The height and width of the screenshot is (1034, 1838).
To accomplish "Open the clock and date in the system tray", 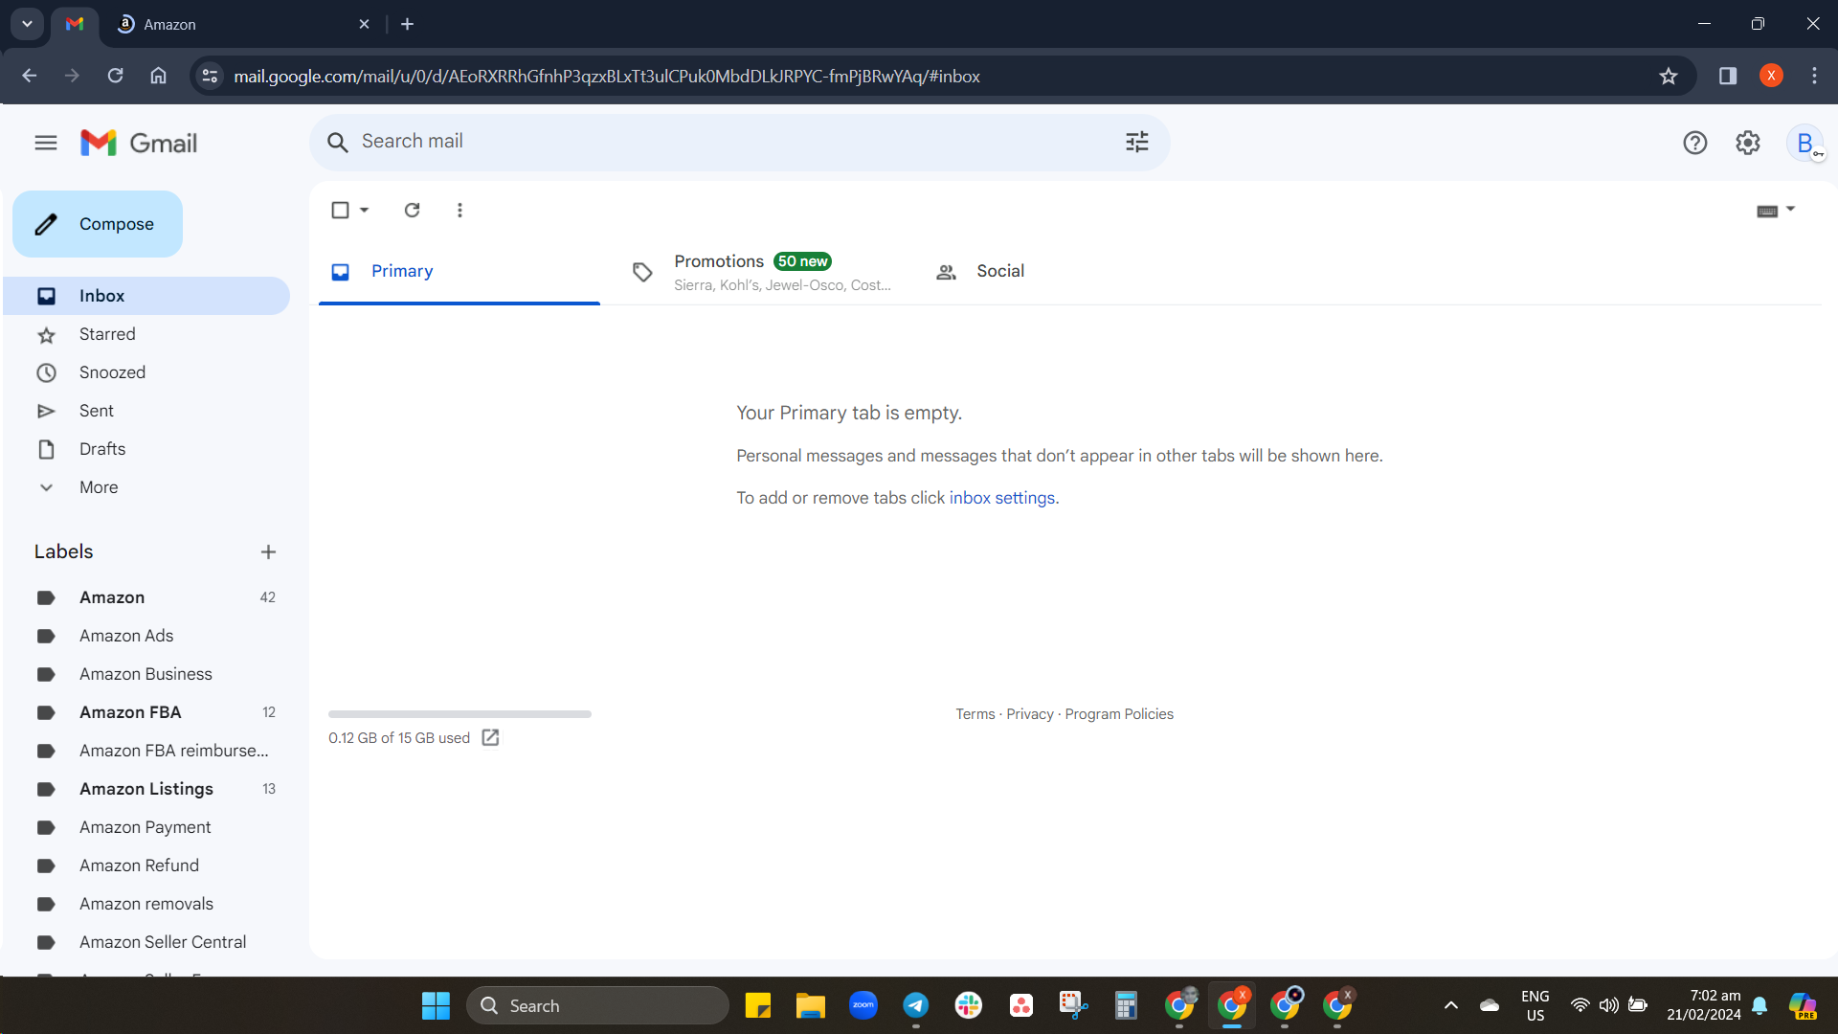I will pyautogui.click(x=1703, y=1005).
